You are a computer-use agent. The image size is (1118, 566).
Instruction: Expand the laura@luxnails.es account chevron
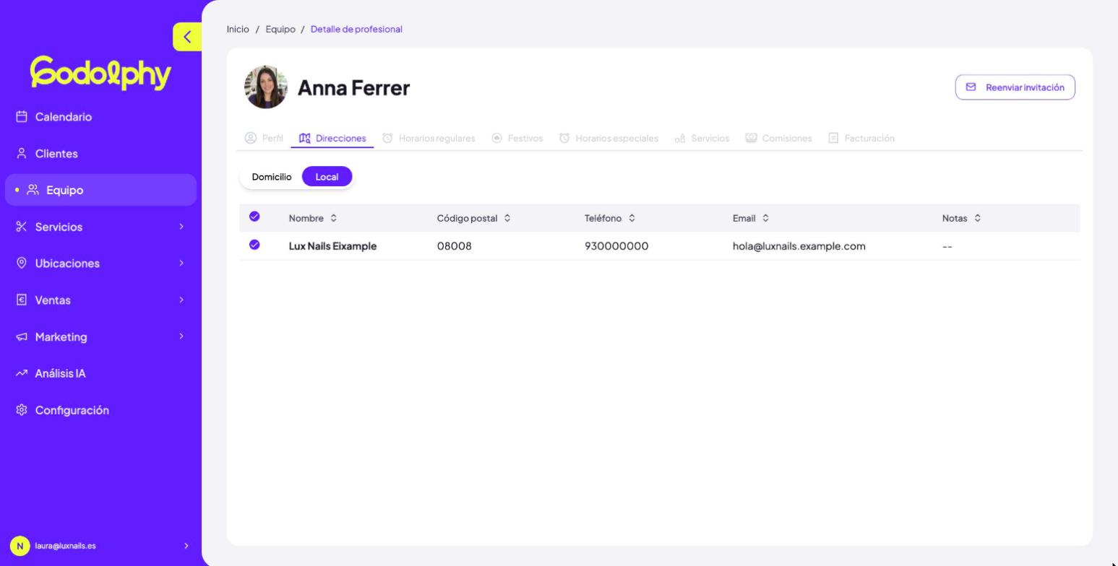coord(186,546)
